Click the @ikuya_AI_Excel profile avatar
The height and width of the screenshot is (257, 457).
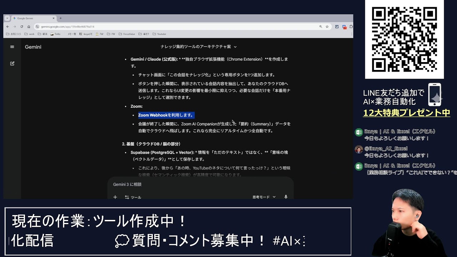[x=358, y=150]
